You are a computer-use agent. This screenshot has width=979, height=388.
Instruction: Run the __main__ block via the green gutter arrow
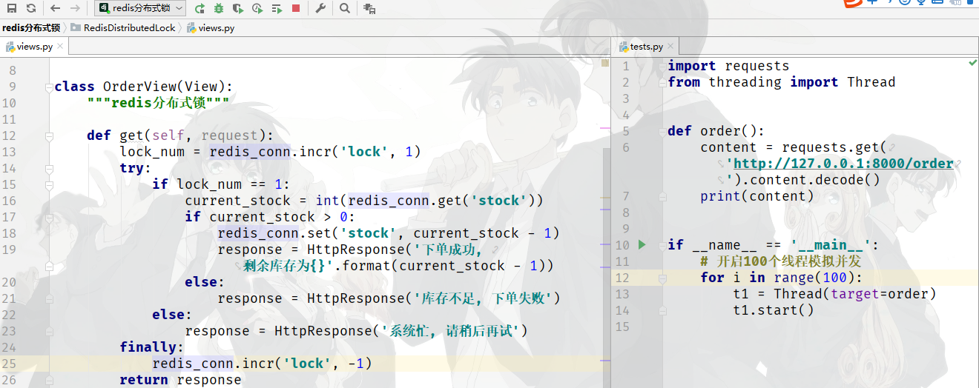point(642,244)
